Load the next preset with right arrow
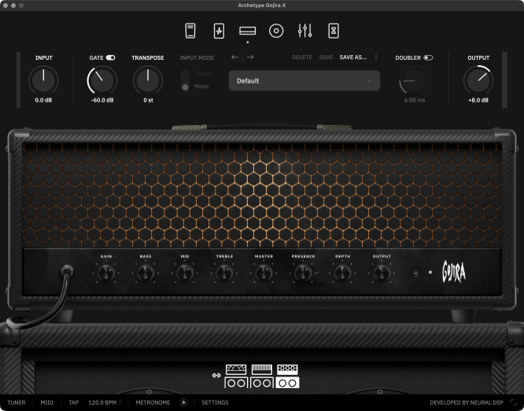Viewport: 524px width, 411px height. [250, 57]
